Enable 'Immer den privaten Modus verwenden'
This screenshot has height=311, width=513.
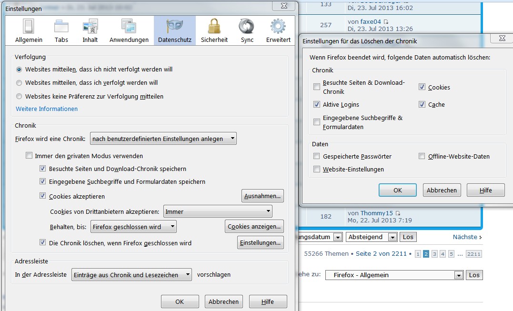(x=29, y=156)
